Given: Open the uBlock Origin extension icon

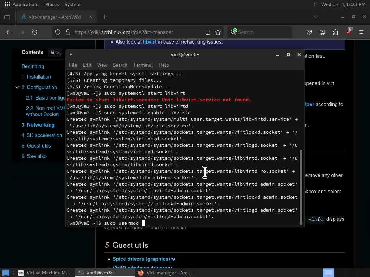Looking at the screenshot, I should click(x=349, y=32).
